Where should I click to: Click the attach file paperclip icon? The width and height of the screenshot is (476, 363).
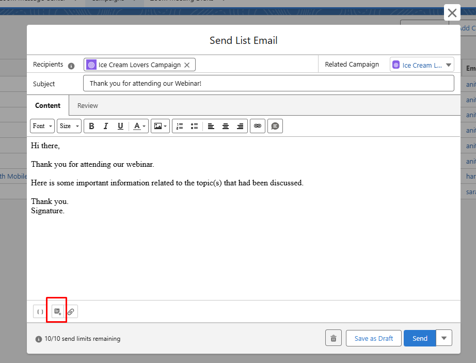pyautogui.click(x=71, y=312)
